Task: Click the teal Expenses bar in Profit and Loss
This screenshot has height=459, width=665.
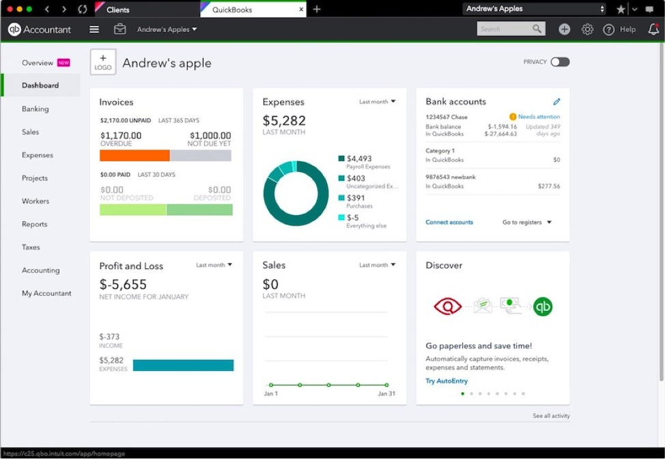Action: 183,365
